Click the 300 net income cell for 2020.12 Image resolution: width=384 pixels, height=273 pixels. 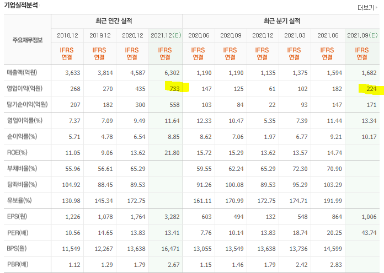tap(140, 105)
